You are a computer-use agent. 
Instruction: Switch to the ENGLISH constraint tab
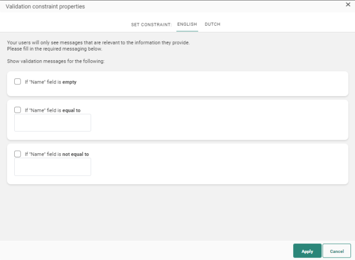pyautogui.click(x=187, y=24)
